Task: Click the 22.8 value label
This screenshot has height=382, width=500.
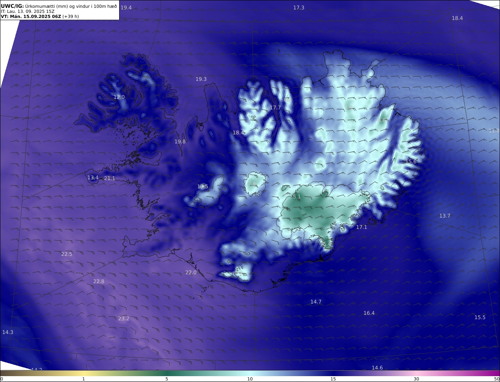Action: 99,281
